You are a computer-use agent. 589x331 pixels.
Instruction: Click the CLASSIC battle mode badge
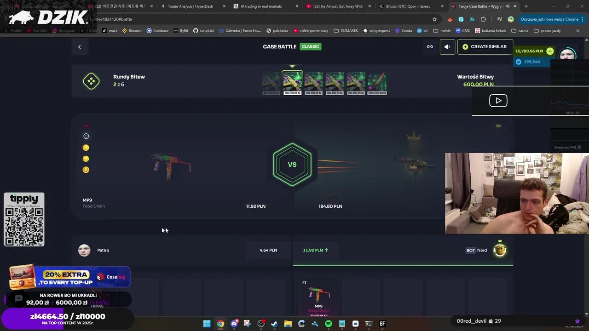coord(310,46)
